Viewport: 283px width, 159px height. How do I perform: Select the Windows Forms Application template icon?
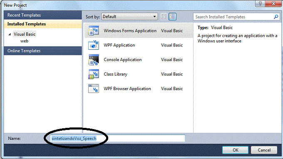tap(93, 31)
